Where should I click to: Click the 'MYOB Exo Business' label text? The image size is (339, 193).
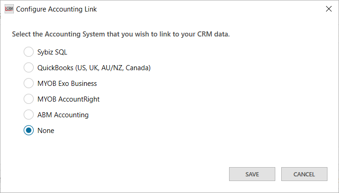(x=67, y=84)
